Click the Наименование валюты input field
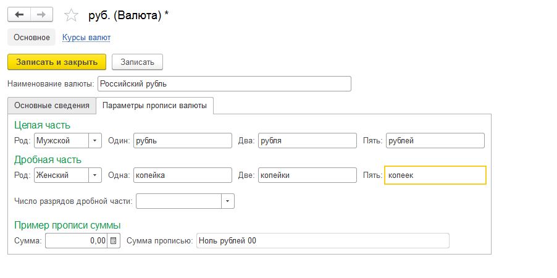Viewport: 557px width, 278px height. 224,83
